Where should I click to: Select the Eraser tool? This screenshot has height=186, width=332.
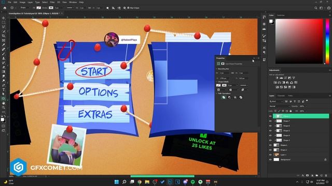[4, 67]
